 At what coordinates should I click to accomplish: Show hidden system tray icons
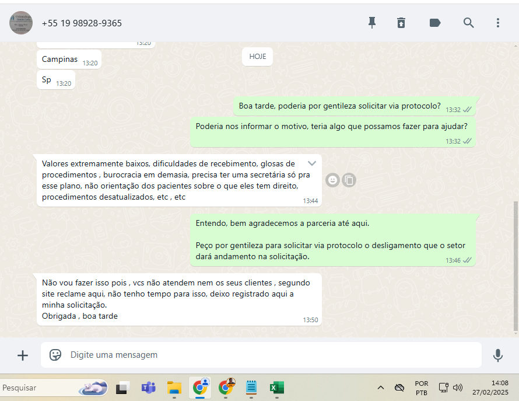pyautogui.click(x=381, y=388)
